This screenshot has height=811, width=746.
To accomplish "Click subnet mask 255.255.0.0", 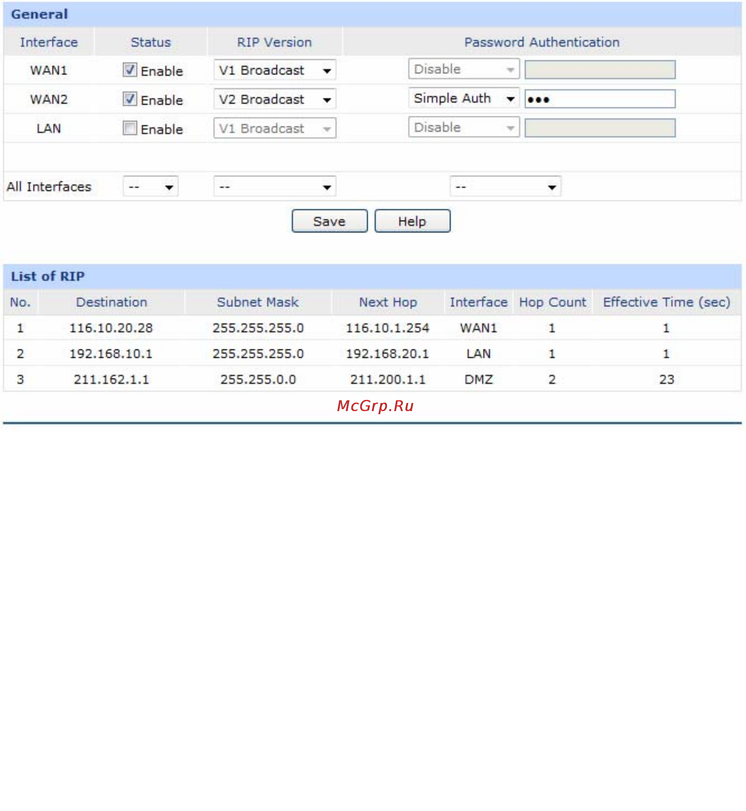I will (258, 380).
